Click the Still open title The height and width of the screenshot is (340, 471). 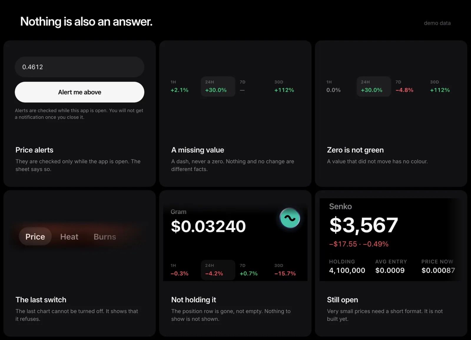(342, 300)
